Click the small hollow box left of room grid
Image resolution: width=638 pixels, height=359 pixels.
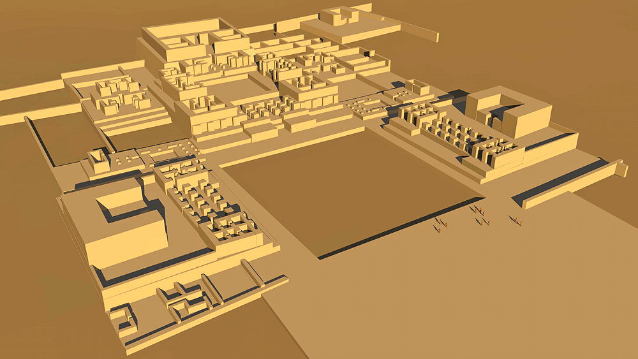pyautogui.click(x=98, y=159)
